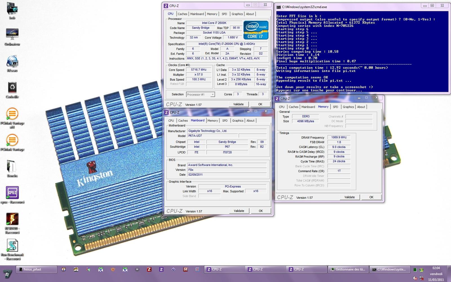Open the Ordinateur desktop icon

tap(12, 37)
